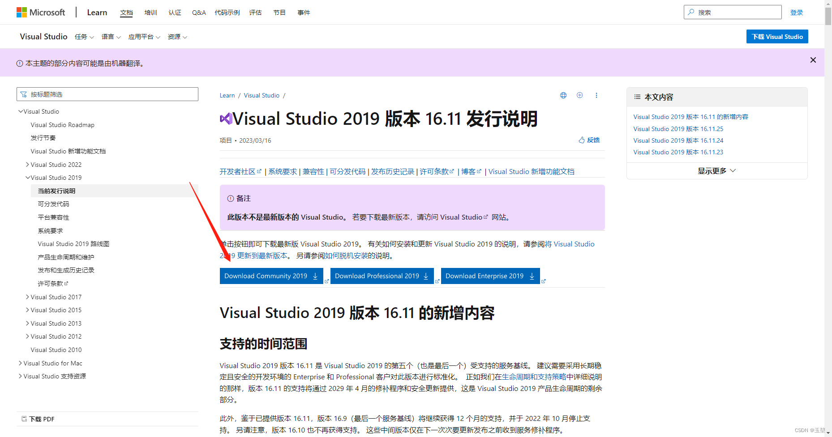Open the 应用平台 dropdown
The height and width of the screenshot is (437, 832).
pyautogui.click(x=144, y=37)
